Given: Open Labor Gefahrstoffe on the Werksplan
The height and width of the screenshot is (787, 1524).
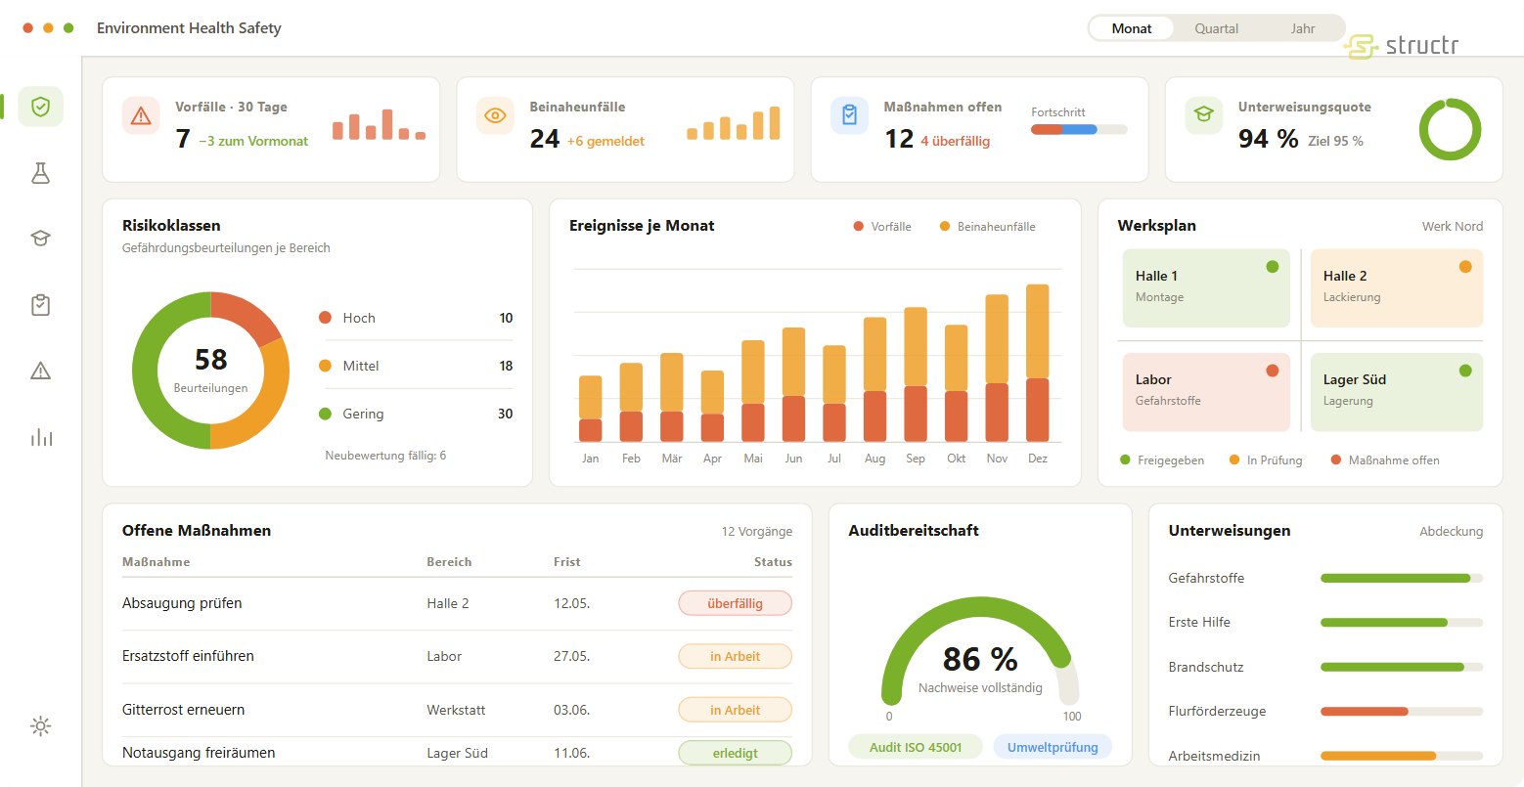Looking at the screenshot, I should 1206,392.
